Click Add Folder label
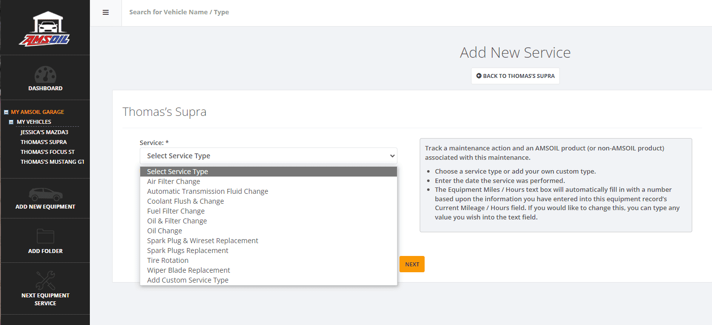Viewport: 712px width, 325px height. tap(45, 251)
